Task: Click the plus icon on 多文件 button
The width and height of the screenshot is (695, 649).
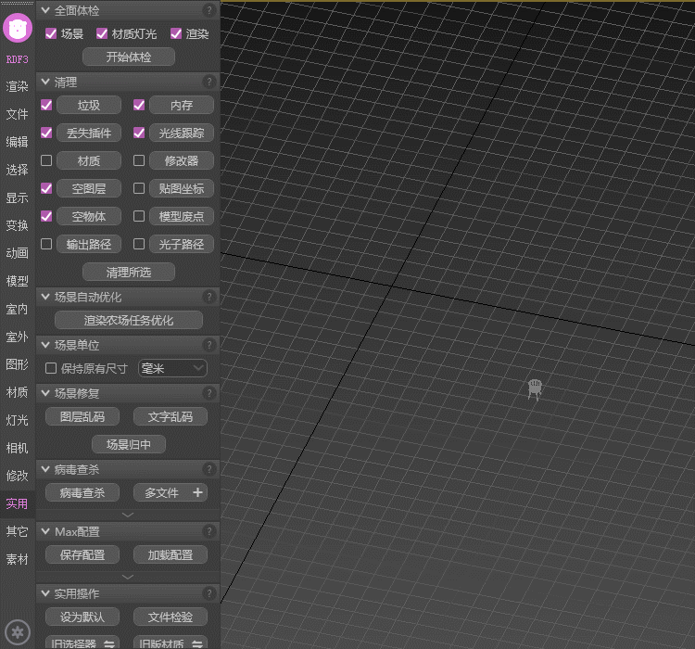Action: click(197, 492)
